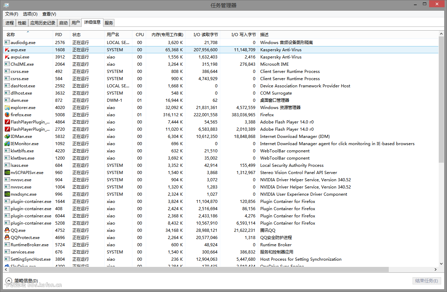Click the avpui.exe Kaspersky icon
The image size is (447, 292).
click(7, 57)
